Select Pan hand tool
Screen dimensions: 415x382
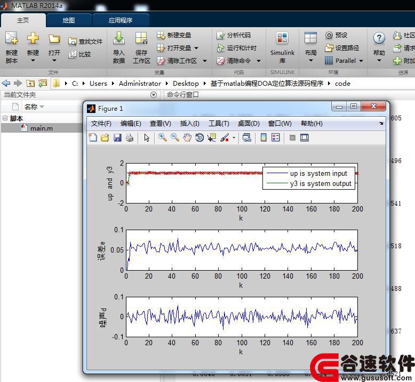(187, 137)
